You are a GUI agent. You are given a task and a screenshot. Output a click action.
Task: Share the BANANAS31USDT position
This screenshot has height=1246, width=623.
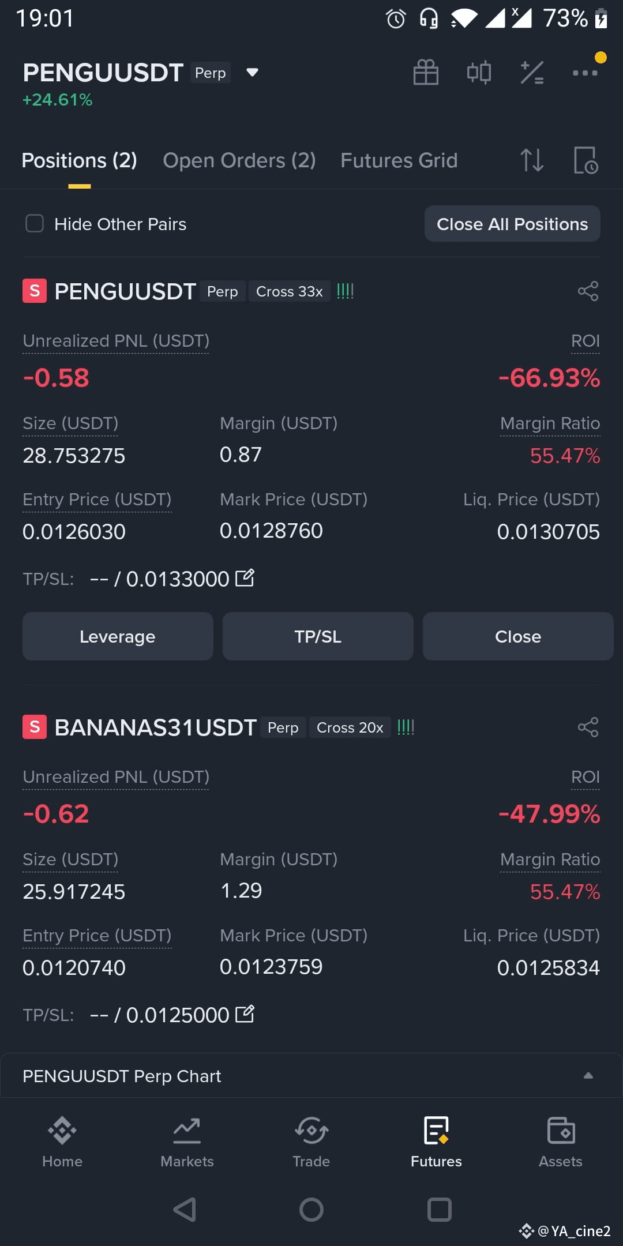pos(588,727)
